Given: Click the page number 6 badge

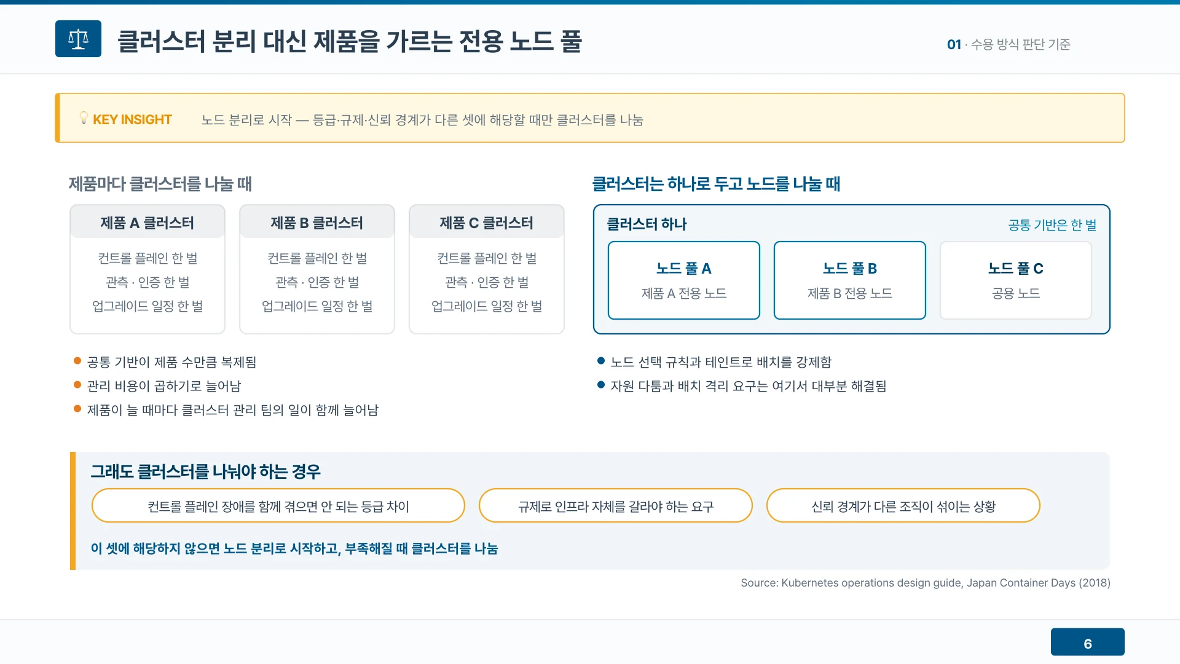Looking at the screenshot, I should click(1088, 642).
